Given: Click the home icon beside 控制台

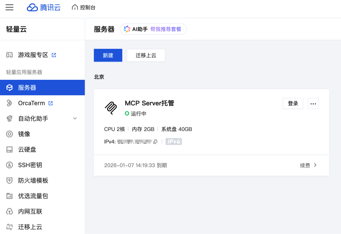Looking at the screenshot, I should (75, 7).
